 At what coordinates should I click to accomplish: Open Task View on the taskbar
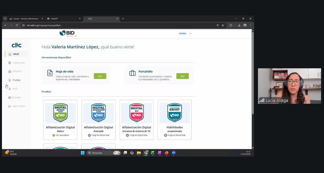tap(125, 153)
